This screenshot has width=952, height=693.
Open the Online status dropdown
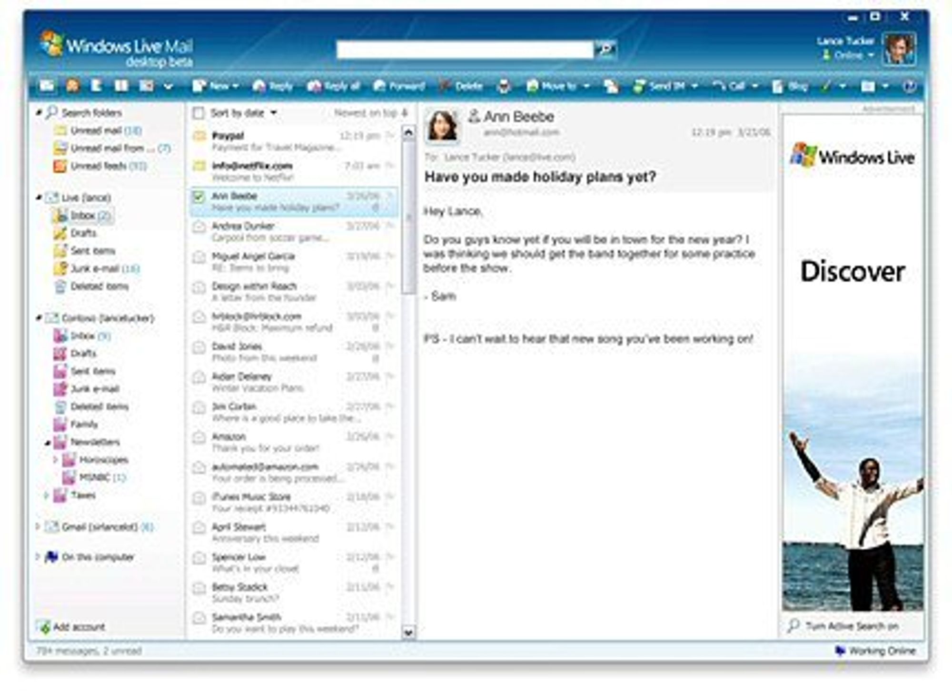pos(871,55)
